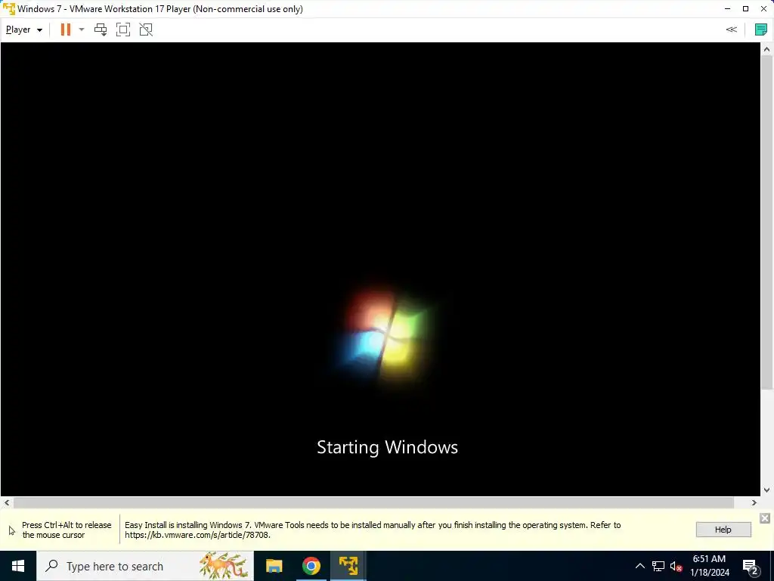
Task: Open the Windows notification center
Action: point(751,566)
